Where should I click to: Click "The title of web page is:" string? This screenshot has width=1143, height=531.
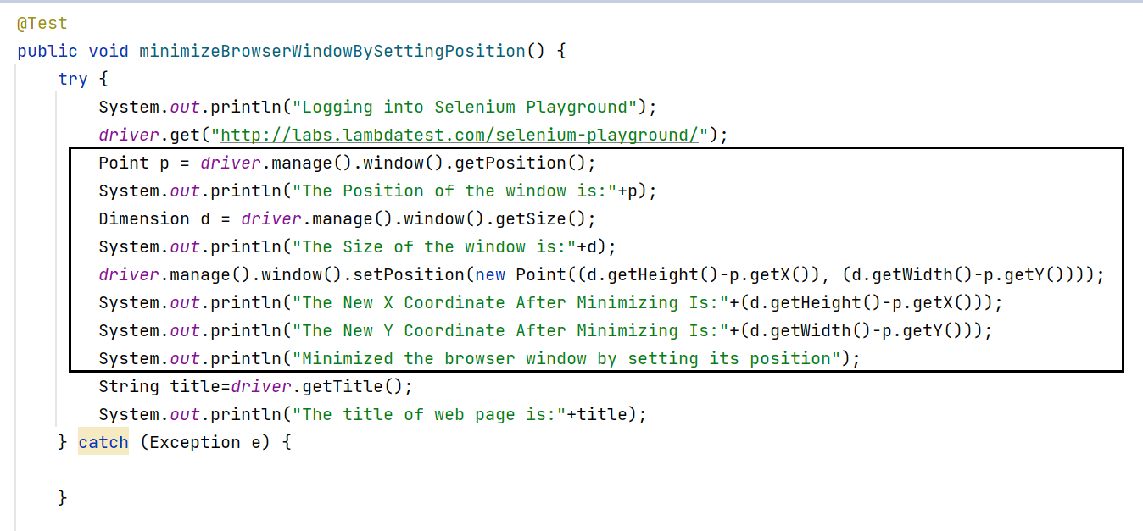(x=430, y=414)
